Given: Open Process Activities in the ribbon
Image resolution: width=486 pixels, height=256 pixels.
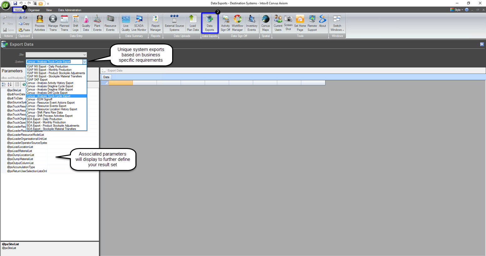Looking at the screenshot, I should click(40, 23).
